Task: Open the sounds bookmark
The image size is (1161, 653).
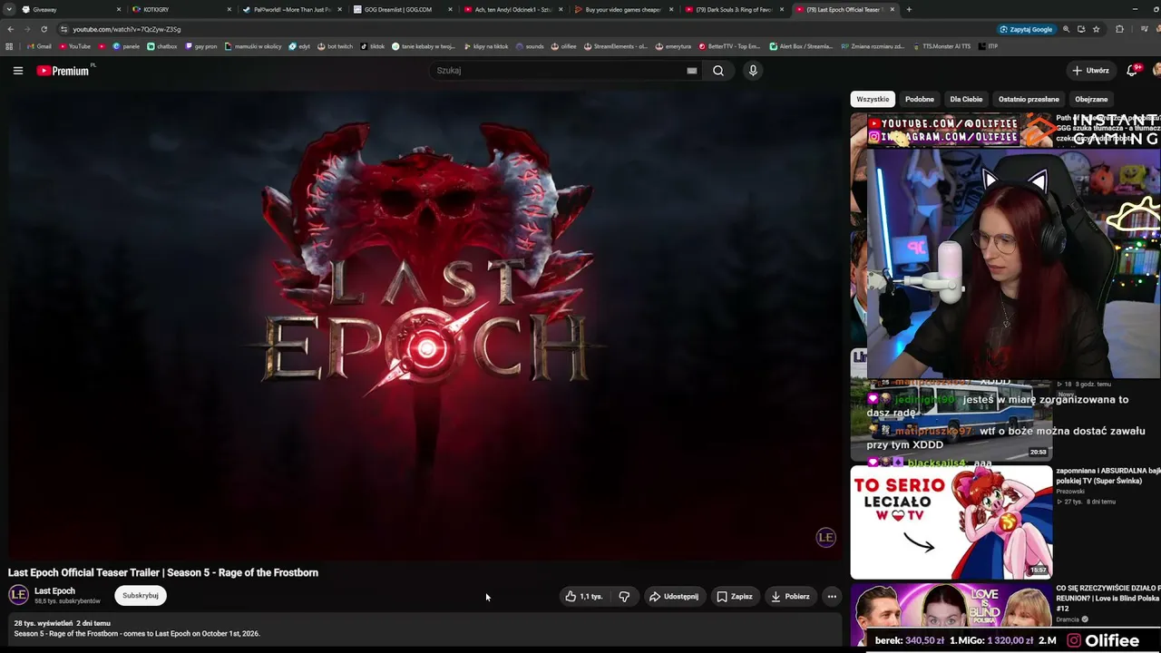Action: point(530,46)
